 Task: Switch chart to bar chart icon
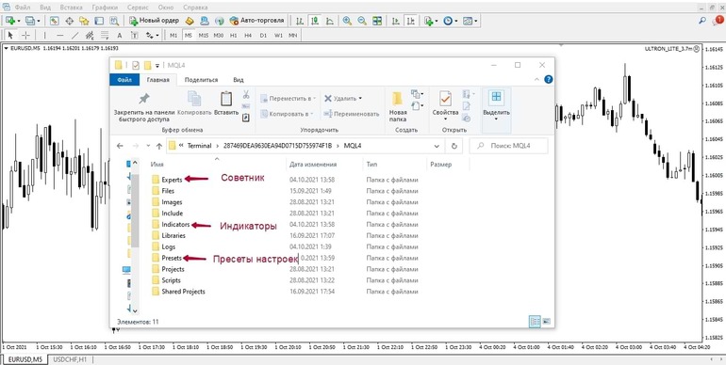tap(300, 21)
